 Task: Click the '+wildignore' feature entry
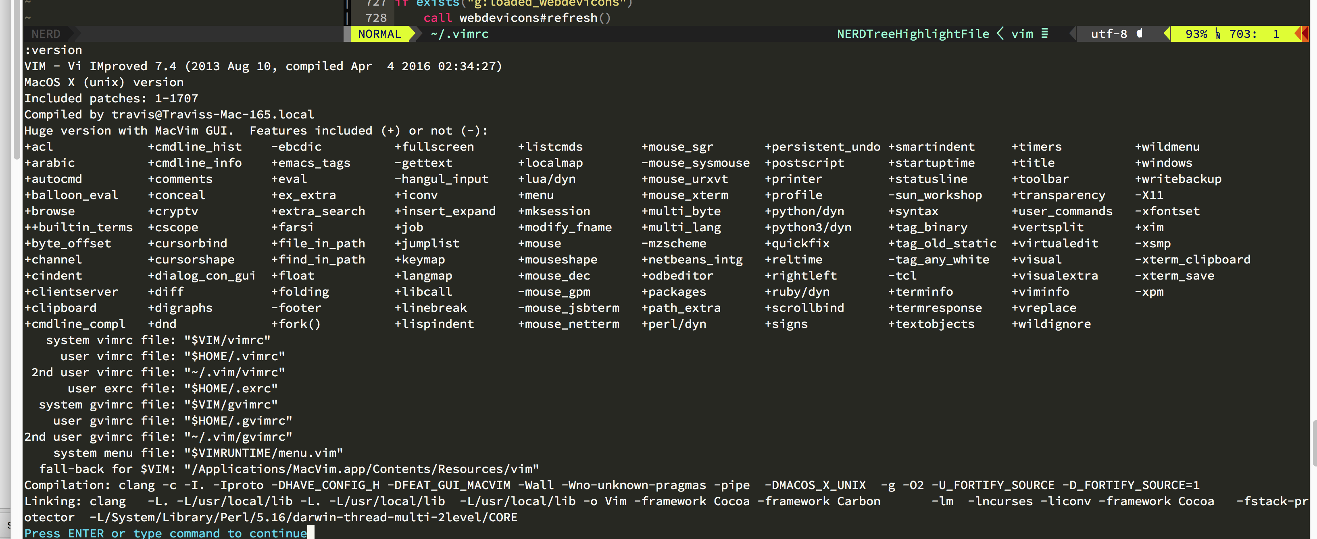[x=1051, y=324]
